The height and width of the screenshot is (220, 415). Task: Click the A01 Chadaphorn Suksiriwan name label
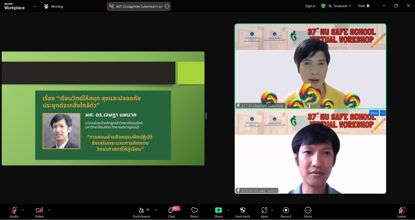pyautogui.click(x=261, y=106)
